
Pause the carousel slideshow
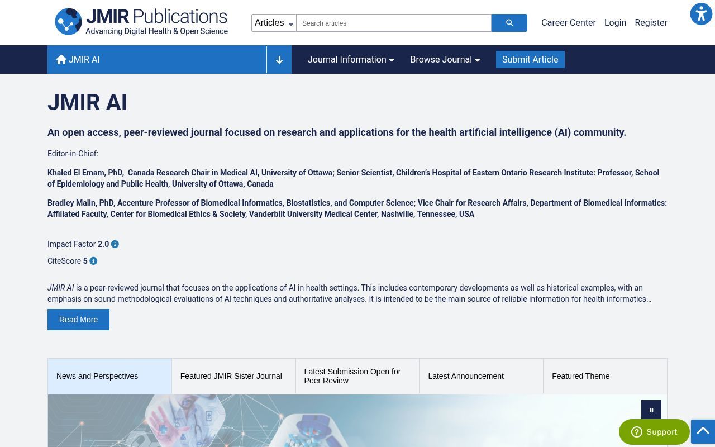click(651, 410)
